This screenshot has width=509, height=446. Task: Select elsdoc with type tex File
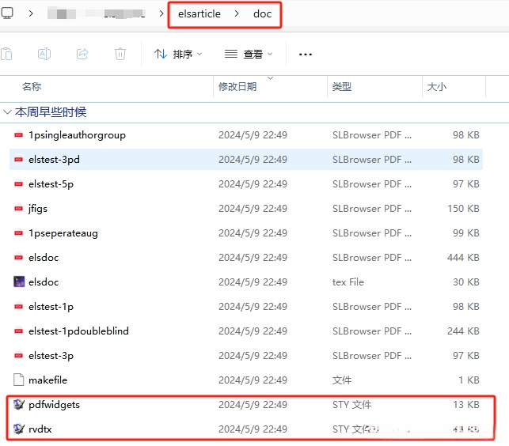pos(44,282)
